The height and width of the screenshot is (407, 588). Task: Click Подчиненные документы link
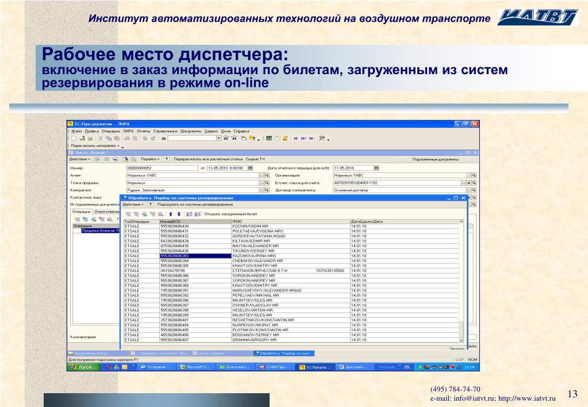(x=435, y=159)
